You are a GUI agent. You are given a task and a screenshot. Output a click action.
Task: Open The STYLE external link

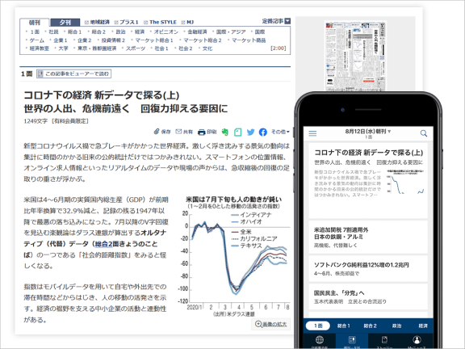click(x=160, y=23)
